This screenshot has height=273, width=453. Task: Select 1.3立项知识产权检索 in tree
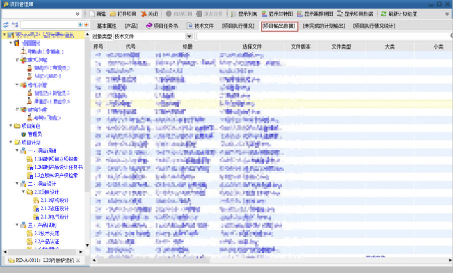[x=56, y=176]
